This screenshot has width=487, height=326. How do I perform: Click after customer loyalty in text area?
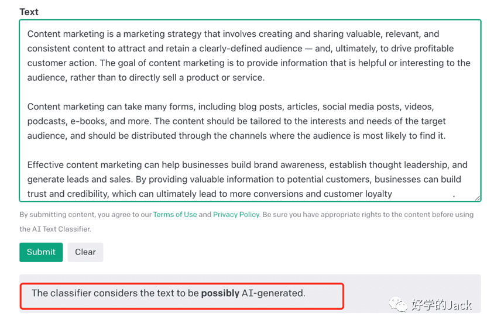point(393,194)
